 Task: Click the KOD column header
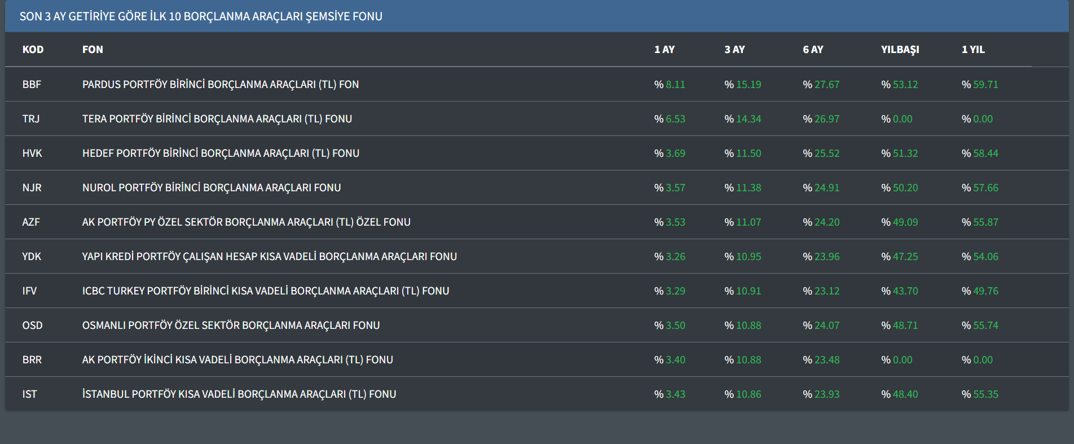click(33, 50)
